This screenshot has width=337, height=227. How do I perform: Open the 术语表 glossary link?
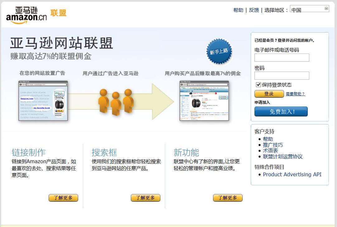(270, 151)
